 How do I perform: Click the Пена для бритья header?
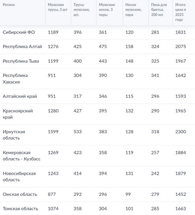coord(159,10)
